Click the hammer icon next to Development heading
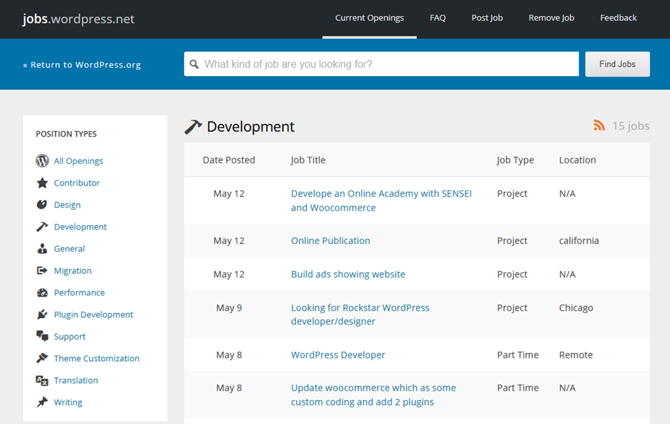Viewport: 670px width, 424px height. (x=193, y=126)
